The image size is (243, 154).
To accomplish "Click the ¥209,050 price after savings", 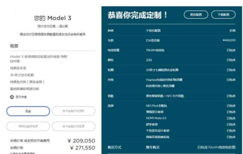I will [x=81, y=141].
